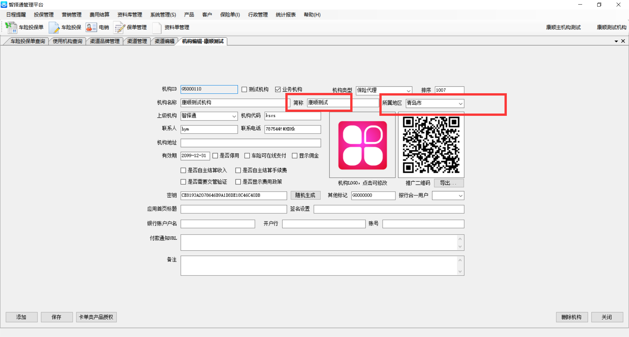Screen dimensions: 629x337
Task: Close the current tab with X
Action: (x=623, y=41)
